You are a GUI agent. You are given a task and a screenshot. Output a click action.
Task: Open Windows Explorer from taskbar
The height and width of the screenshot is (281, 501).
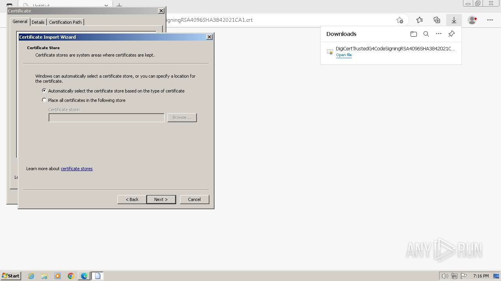point(44,276)
